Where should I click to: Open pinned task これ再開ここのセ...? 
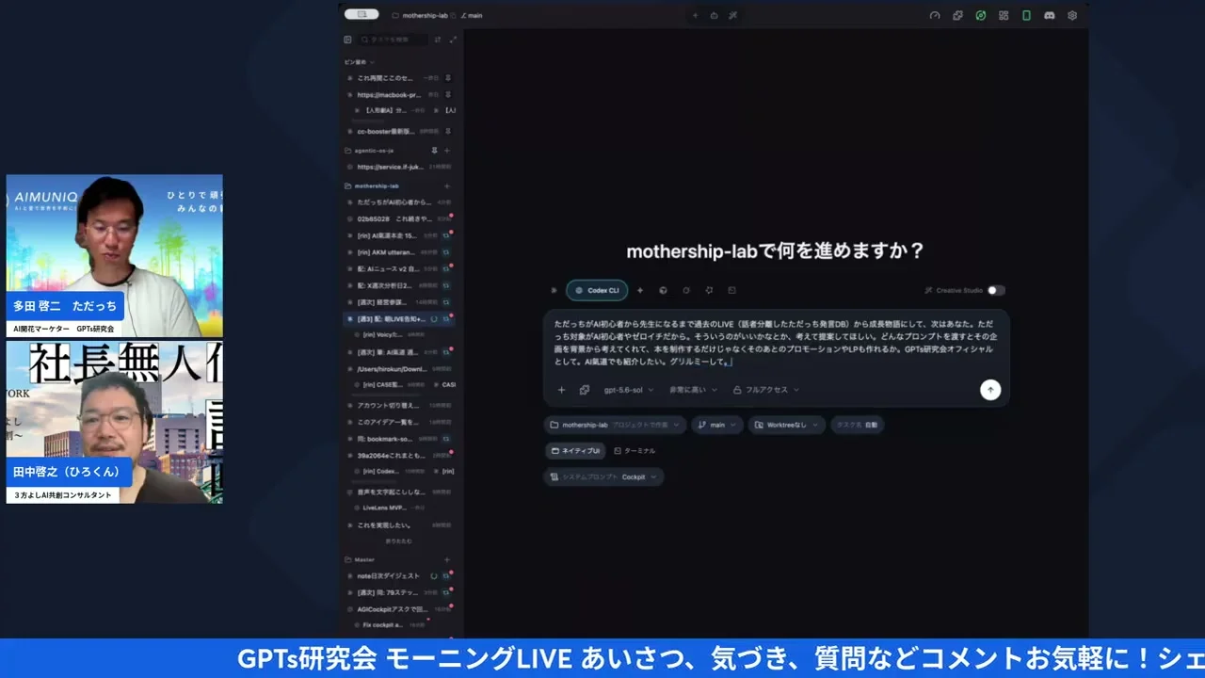point(399,78)
